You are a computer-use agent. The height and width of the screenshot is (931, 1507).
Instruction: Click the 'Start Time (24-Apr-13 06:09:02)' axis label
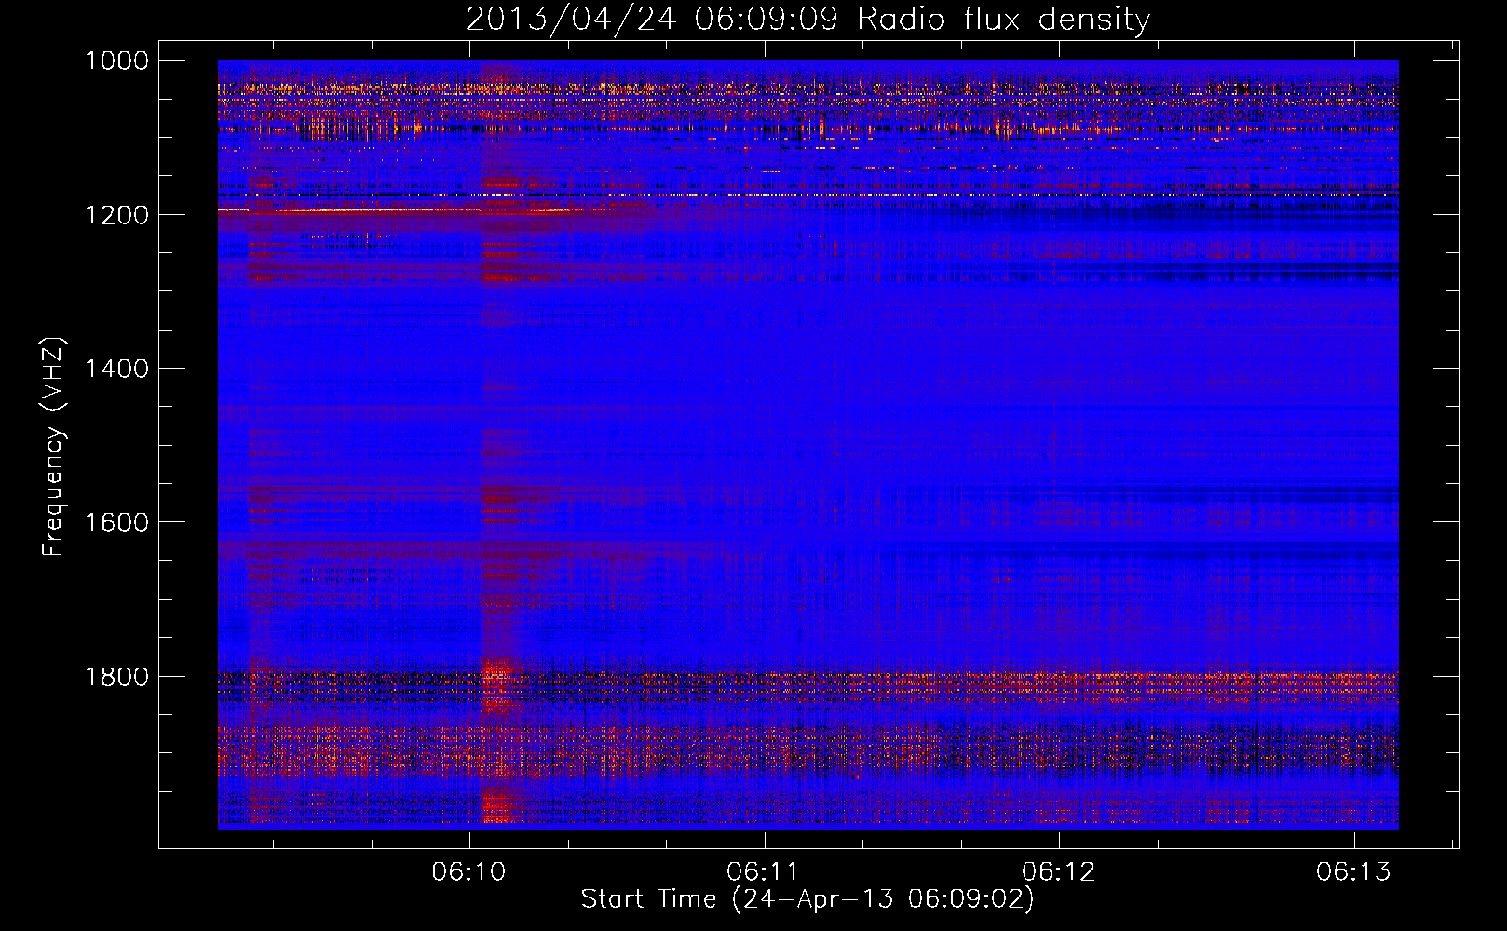808,898
